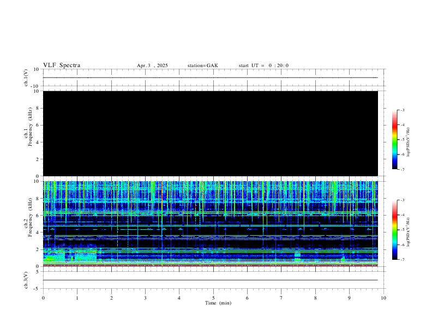Click the "1" tick on the Time axis
432x334 pixels.
[x=77, y=298]
